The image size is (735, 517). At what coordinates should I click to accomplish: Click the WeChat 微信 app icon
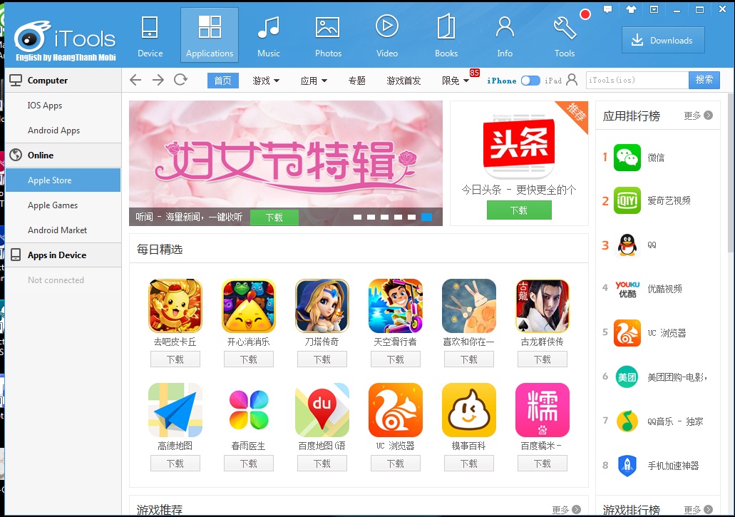tap(627, 158)
